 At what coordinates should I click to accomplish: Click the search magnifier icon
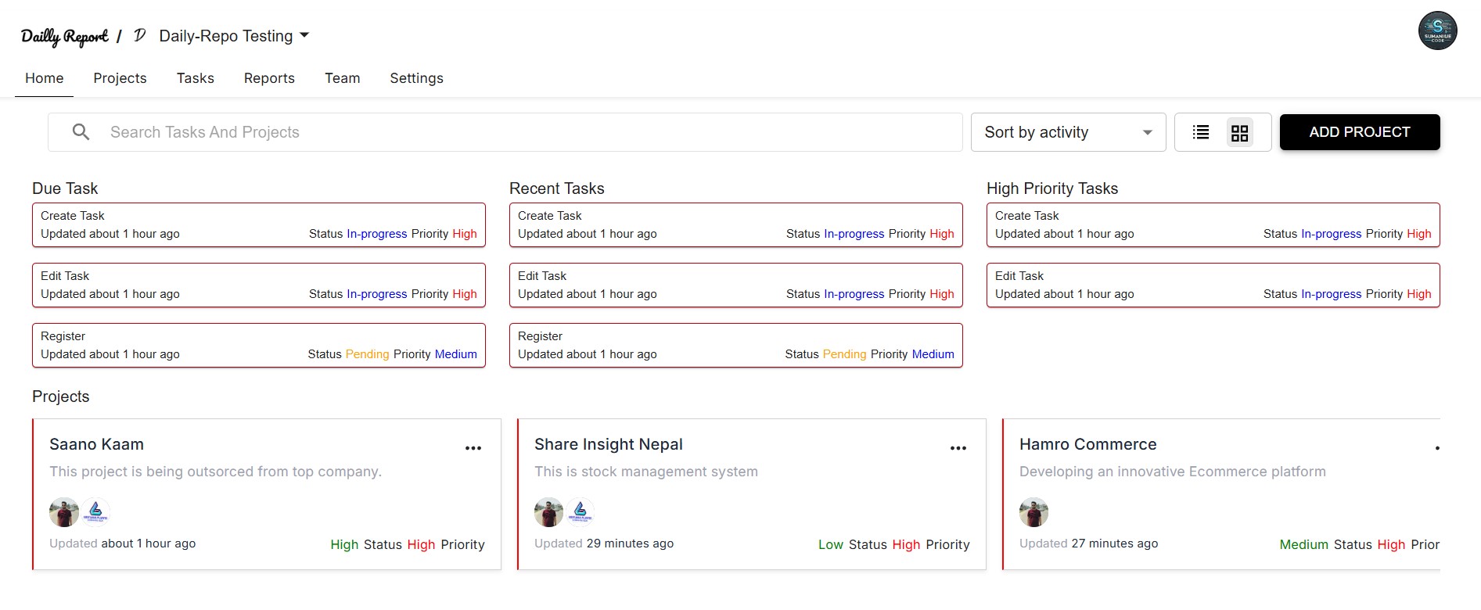coord(81,132)
